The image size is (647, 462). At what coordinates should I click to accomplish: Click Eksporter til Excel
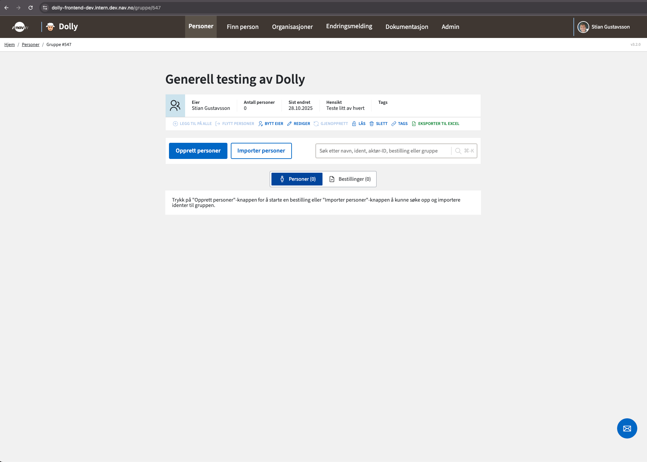click(x=435, y=124)
